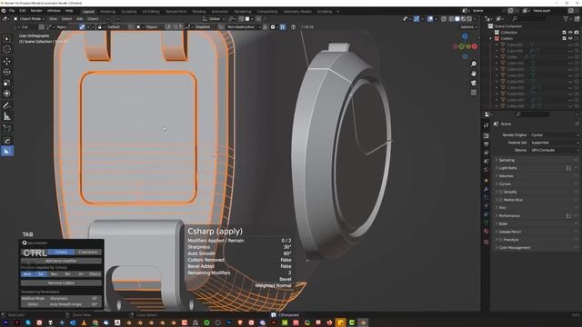Viewport: 582px width, 327px height.
Task: Open viewport Options dropdown
Action: [468, 27]
